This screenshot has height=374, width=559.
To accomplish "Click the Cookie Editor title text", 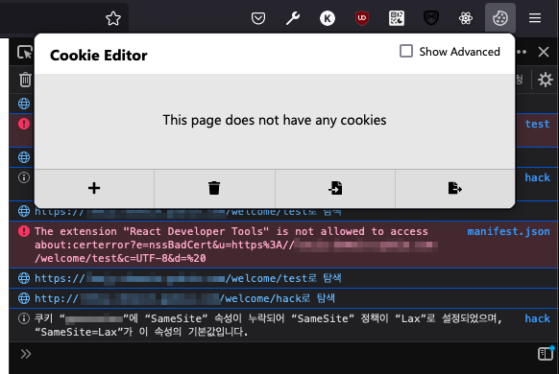I will (99, 56).
